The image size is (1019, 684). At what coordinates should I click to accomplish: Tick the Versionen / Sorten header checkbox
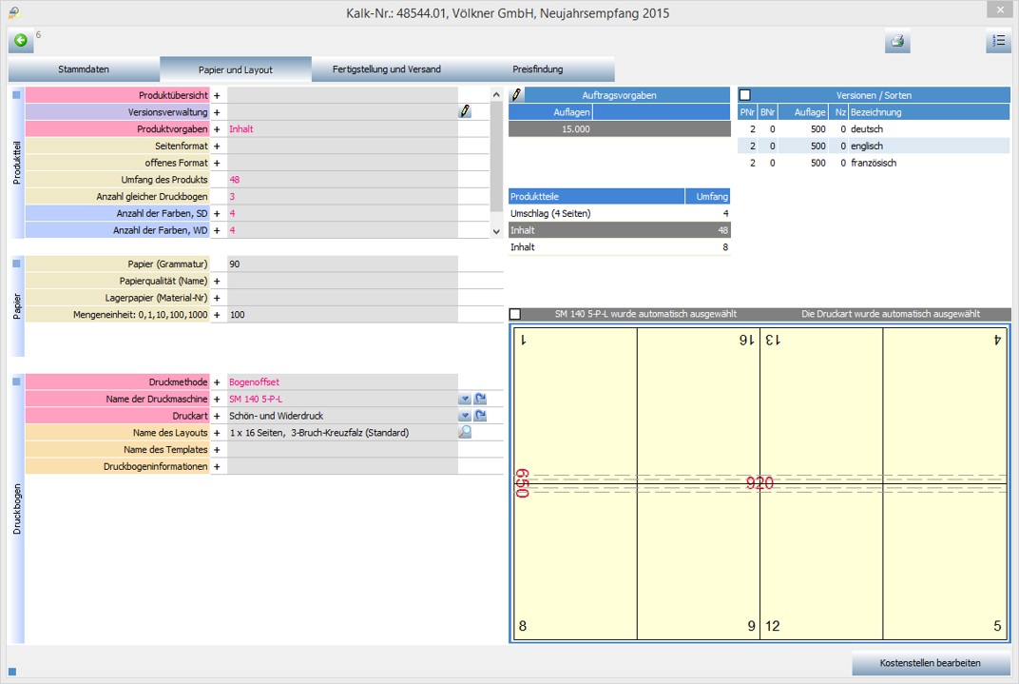pyautogui.click(x=745, y=95)
